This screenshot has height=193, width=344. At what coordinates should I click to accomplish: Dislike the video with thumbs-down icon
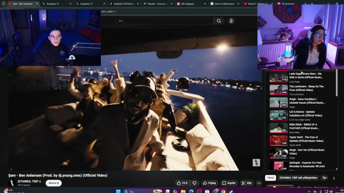[194, 183]
